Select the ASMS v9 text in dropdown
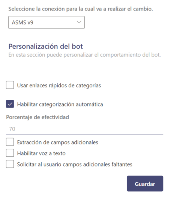 [22, 22]
